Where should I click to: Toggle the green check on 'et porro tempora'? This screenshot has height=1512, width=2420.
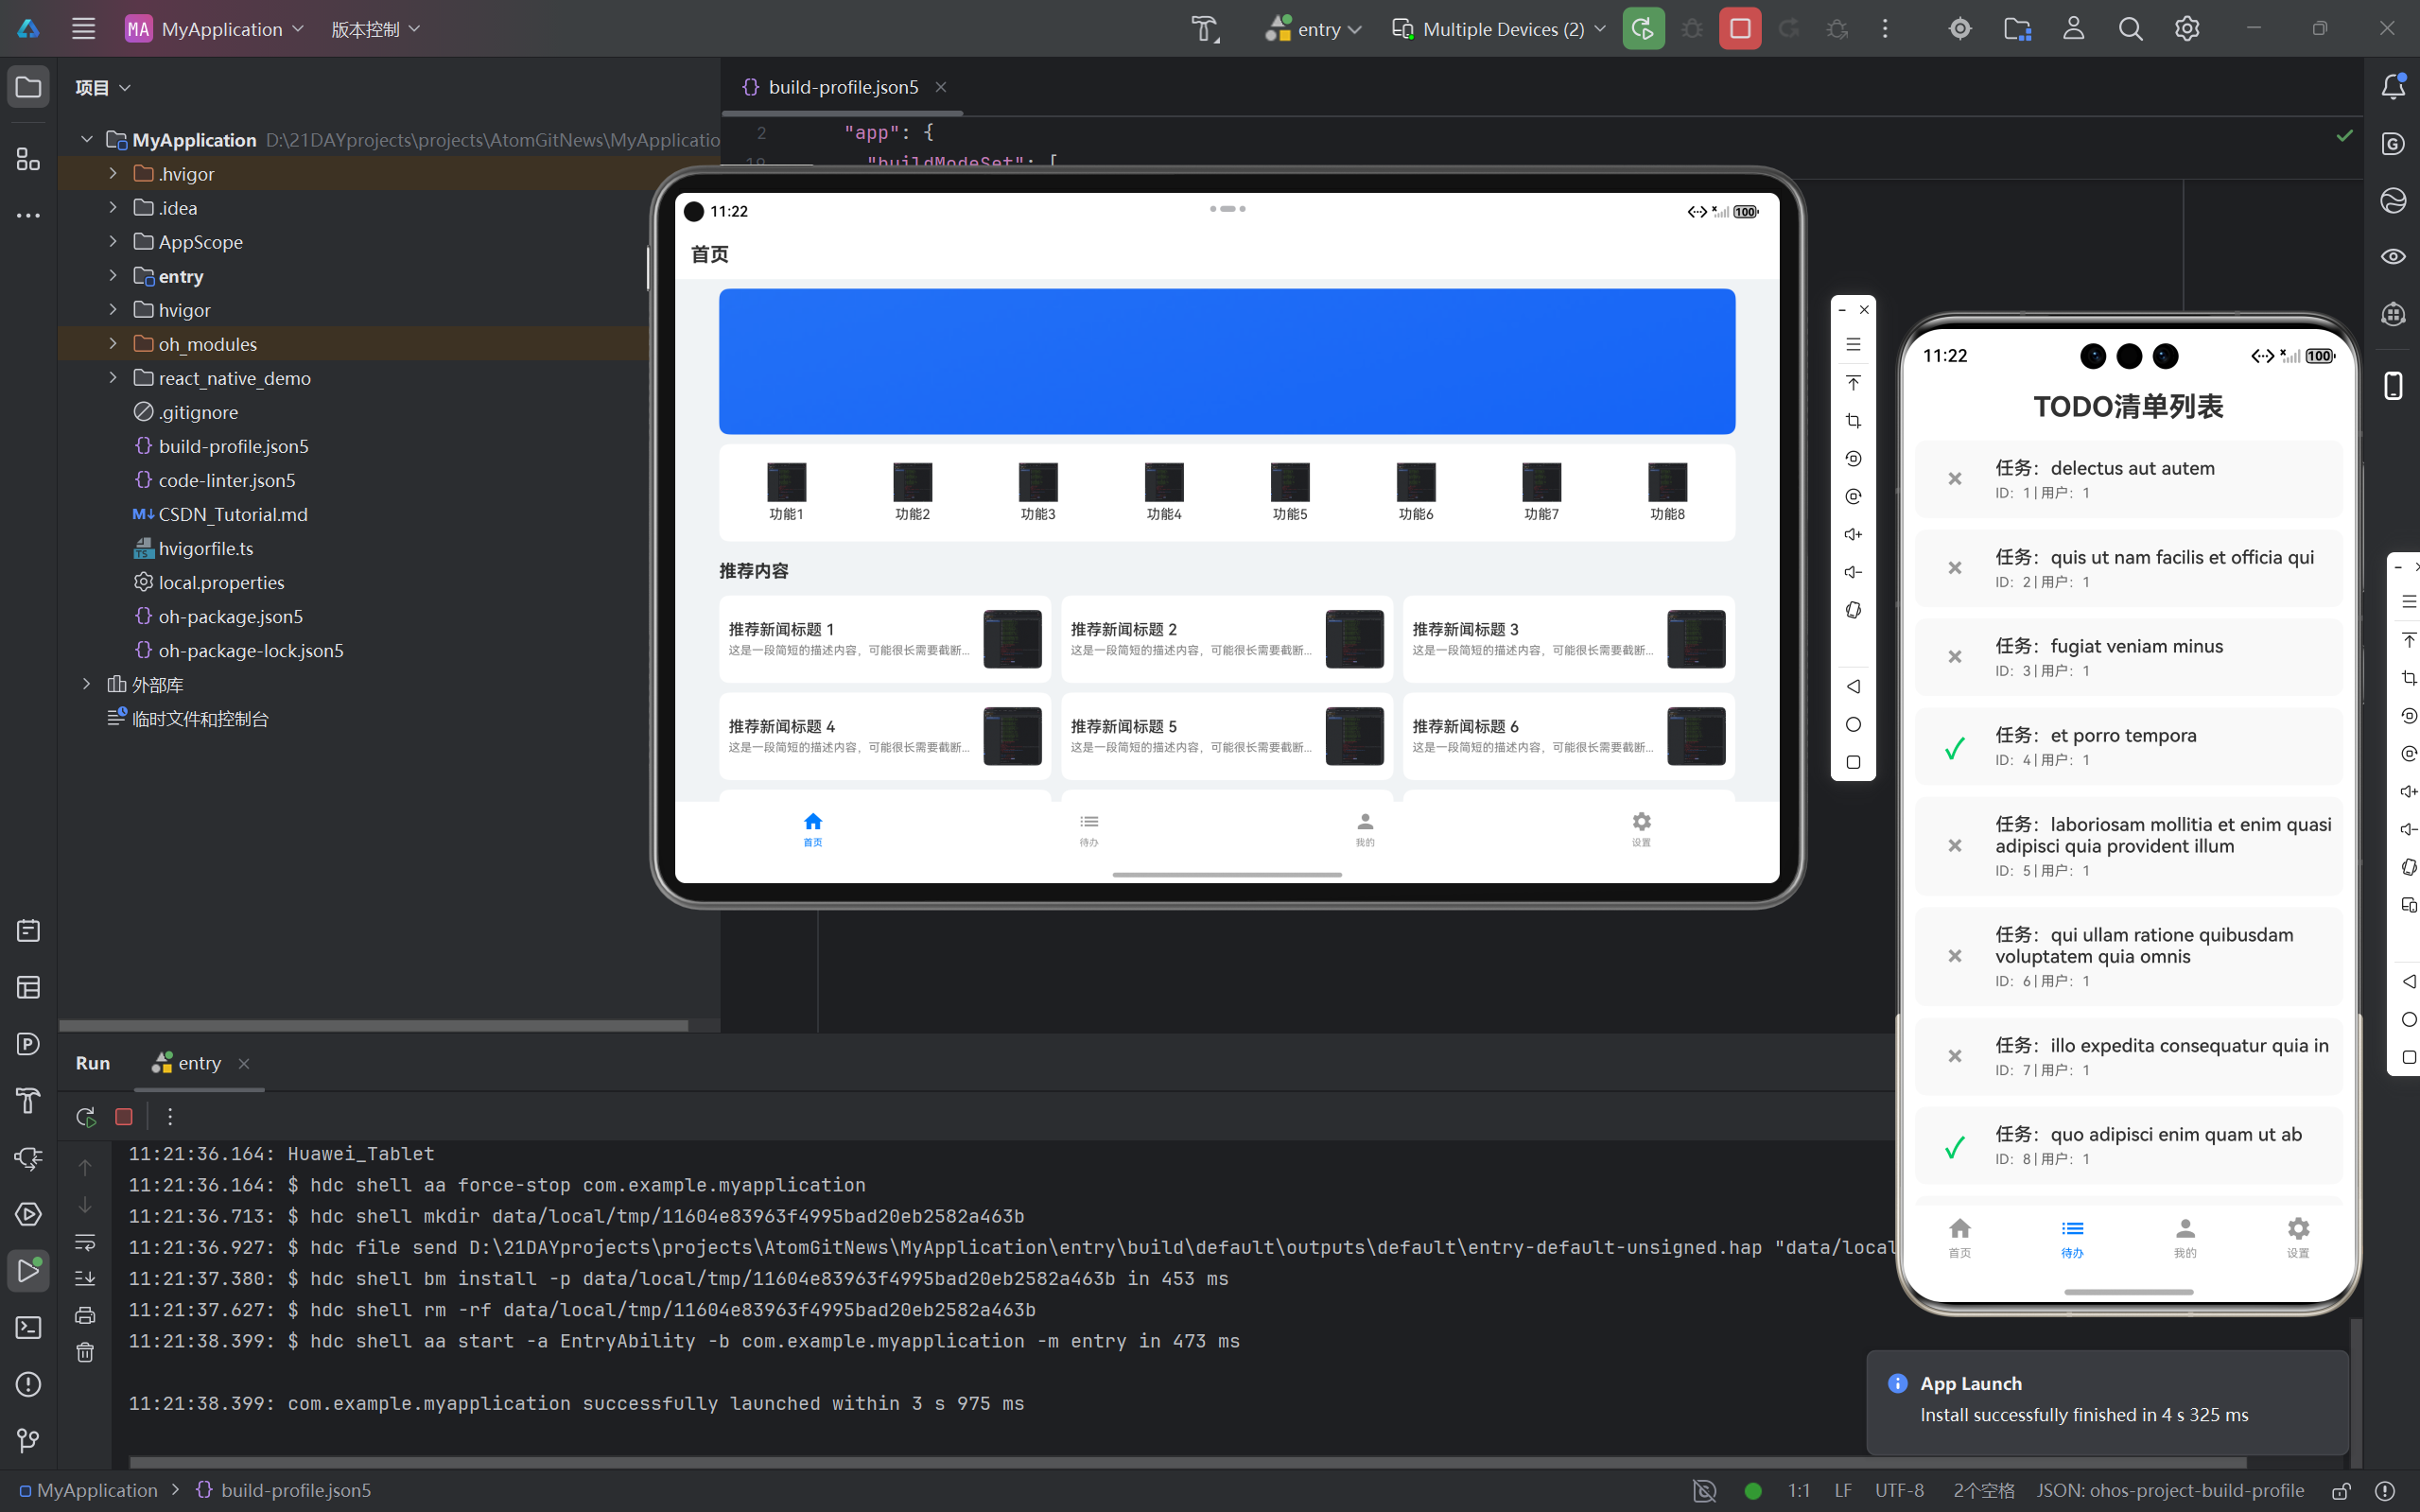pos(1955,747)
